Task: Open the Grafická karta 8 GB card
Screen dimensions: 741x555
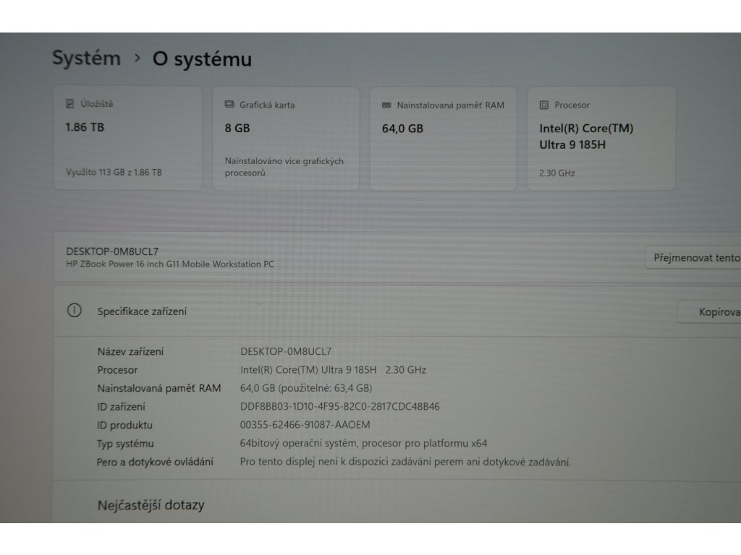Action: (286, 138)
